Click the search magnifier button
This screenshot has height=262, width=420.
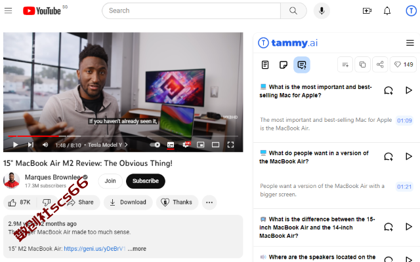[x=293, y=10]
